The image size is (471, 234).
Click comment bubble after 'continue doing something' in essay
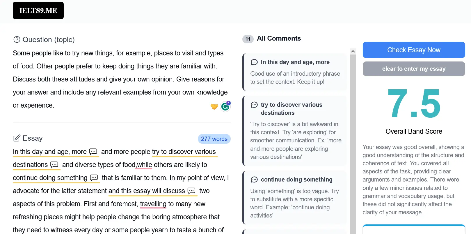coord(94,178)
